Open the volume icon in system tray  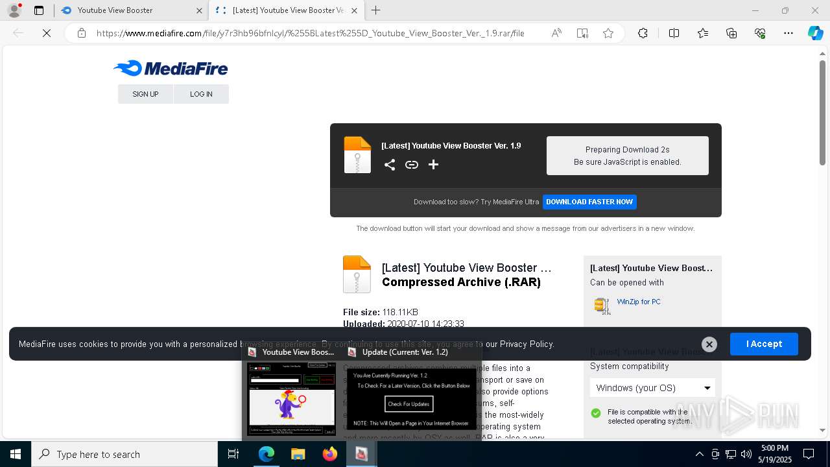pos(746,454)
